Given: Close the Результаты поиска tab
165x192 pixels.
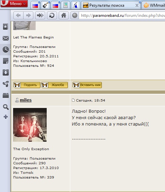Looking at the screenshot, I should [x=137, y=5].
